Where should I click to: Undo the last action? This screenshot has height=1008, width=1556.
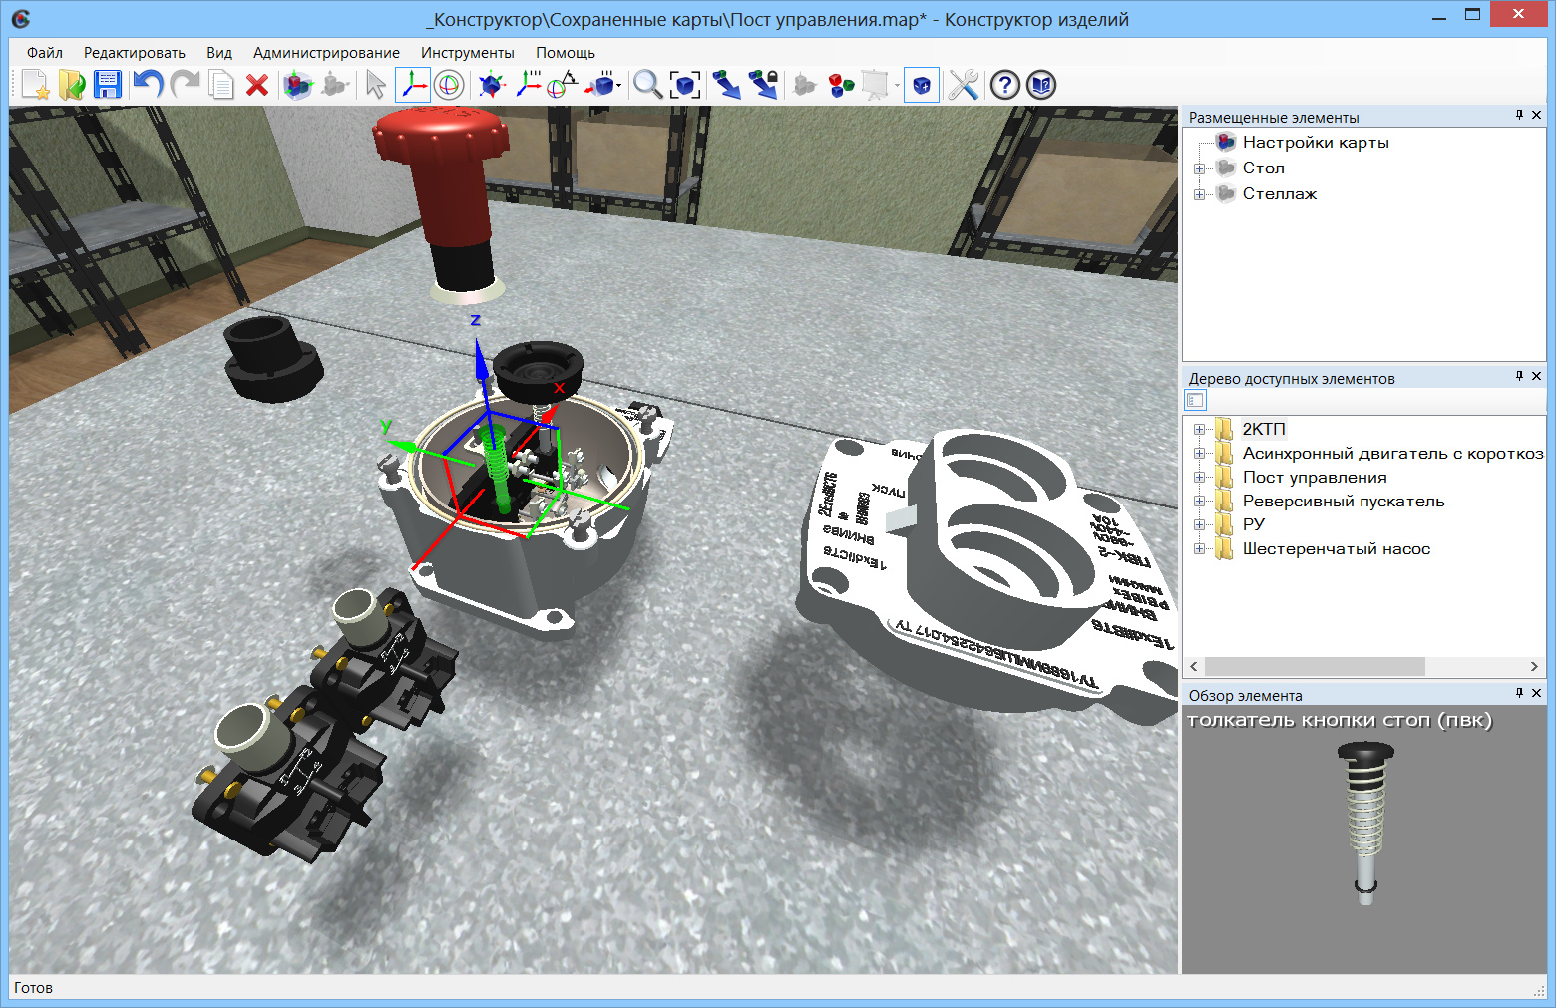[148, 86]
